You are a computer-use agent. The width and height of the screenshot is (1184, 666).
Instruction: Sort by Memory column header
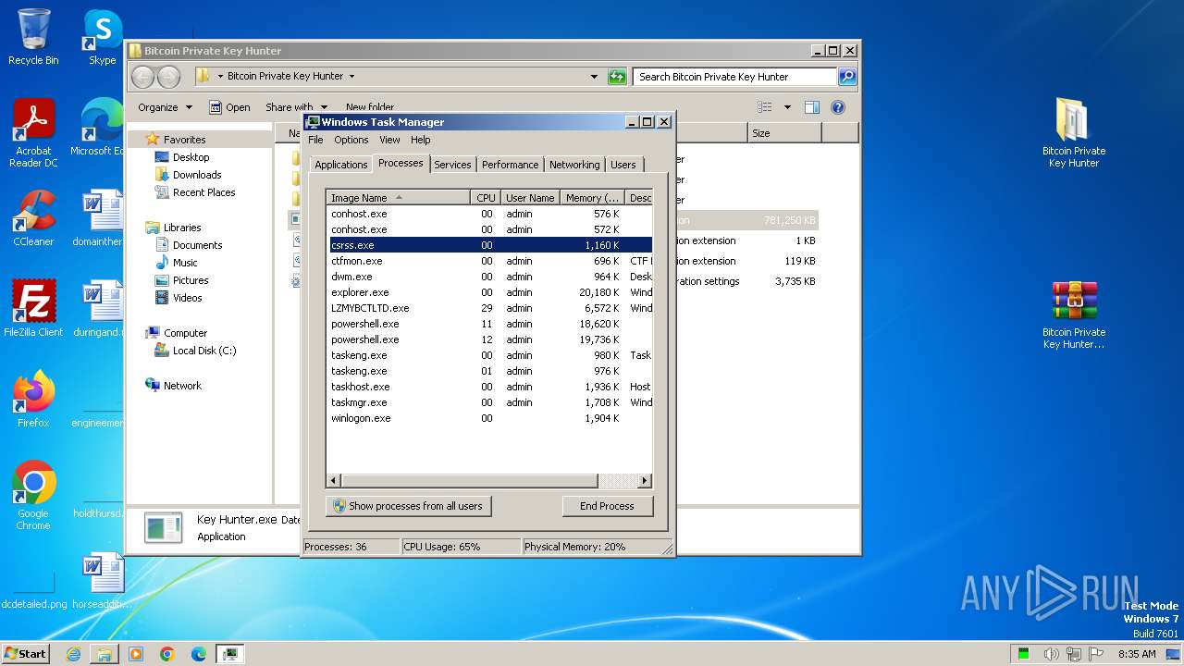(592, 198)
